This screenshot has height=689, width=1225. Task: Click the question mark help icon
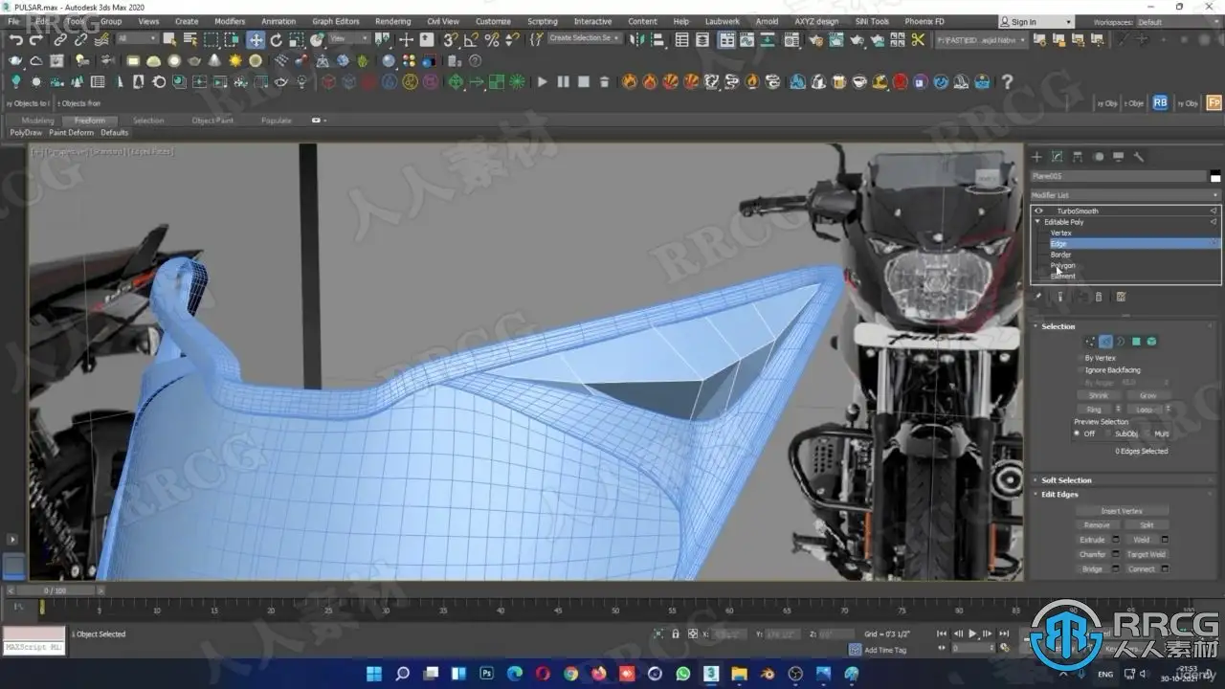(x=1006, y=82)
